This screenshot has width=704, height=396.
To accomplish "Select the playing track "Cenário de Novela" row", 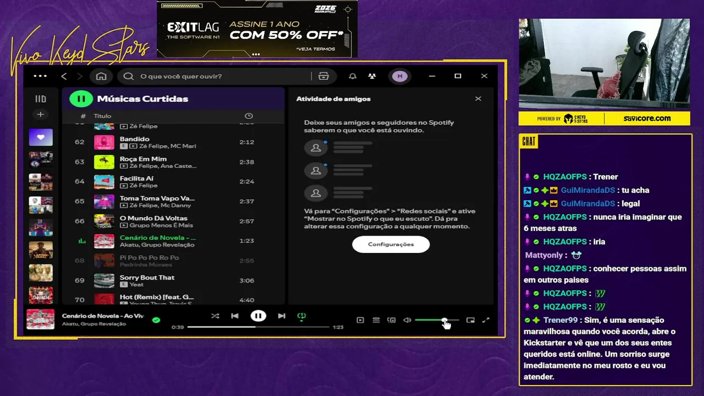I will point(173,241).
